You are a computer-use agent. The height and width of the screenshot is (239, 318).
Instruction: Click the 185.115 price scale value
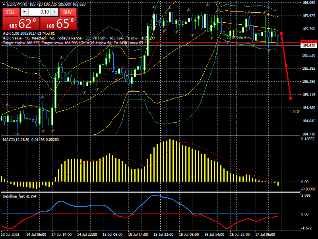coord(309,95)
